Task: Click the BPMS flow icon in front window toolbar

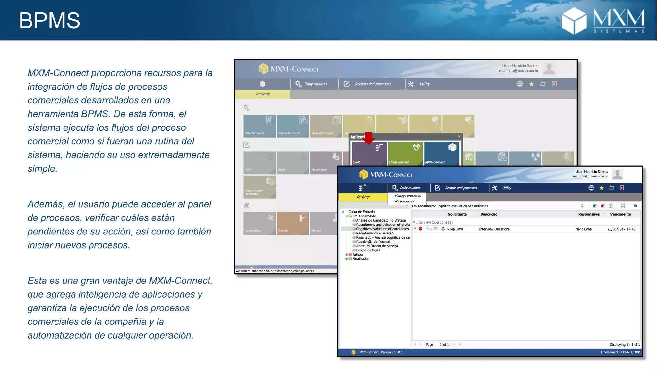Action: (x=362, y=188)
